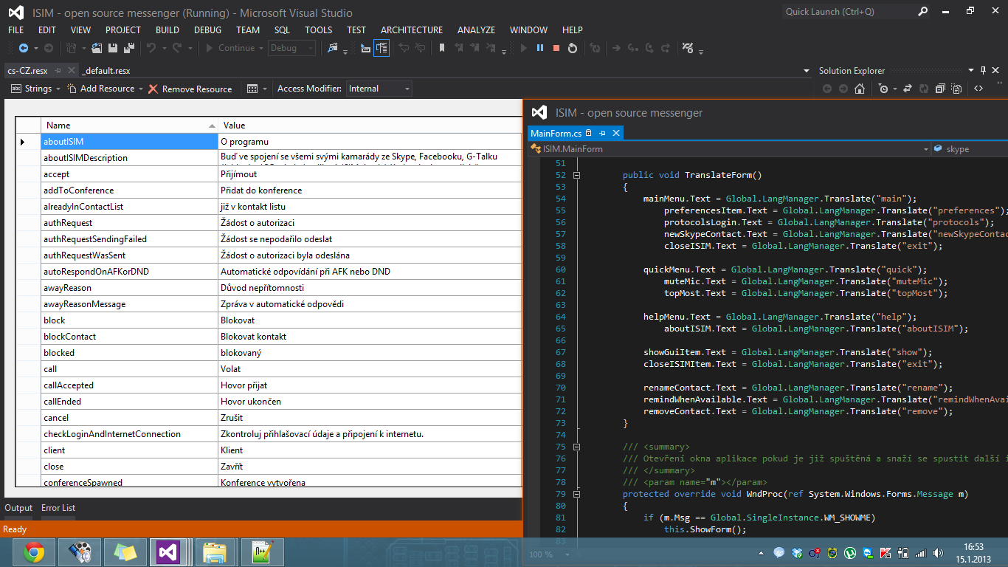Image resolution: width=1008 pixels, height=567 pixels.
Task: Open the Output panel tab
Action: [18, 508]
